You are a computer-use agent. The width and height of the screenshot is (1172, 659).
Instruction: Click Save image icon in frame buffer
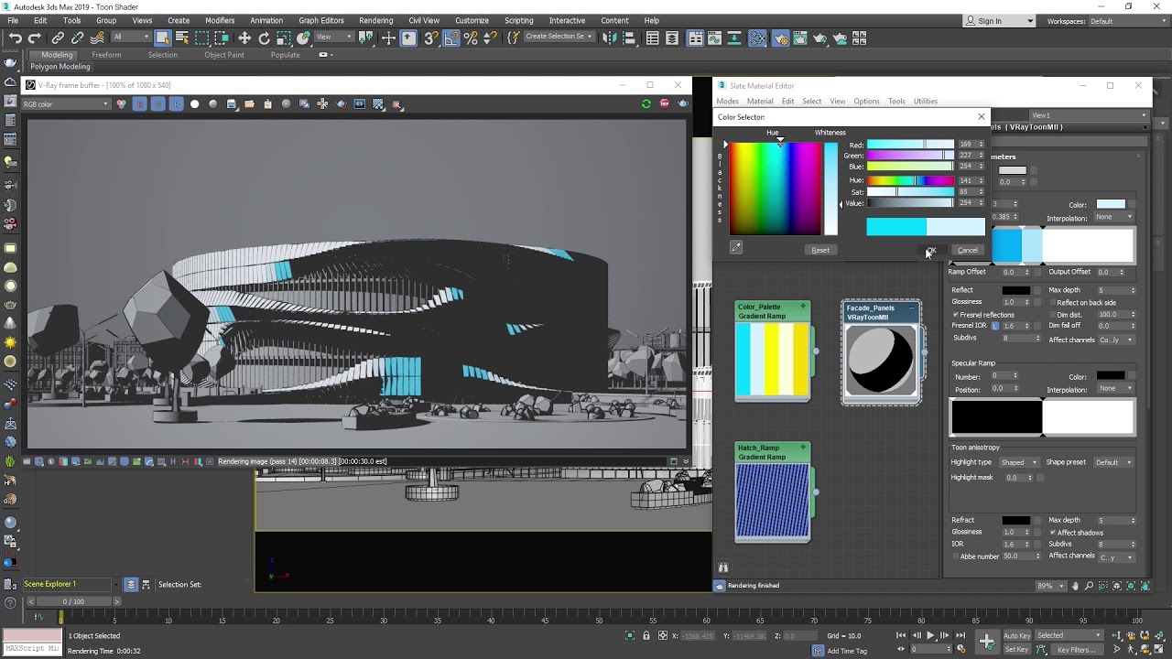232,104
